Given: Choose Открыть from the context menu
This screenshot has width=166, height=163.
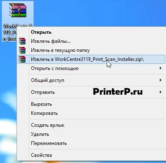Looking at the screenshot, I should [91, 32].
